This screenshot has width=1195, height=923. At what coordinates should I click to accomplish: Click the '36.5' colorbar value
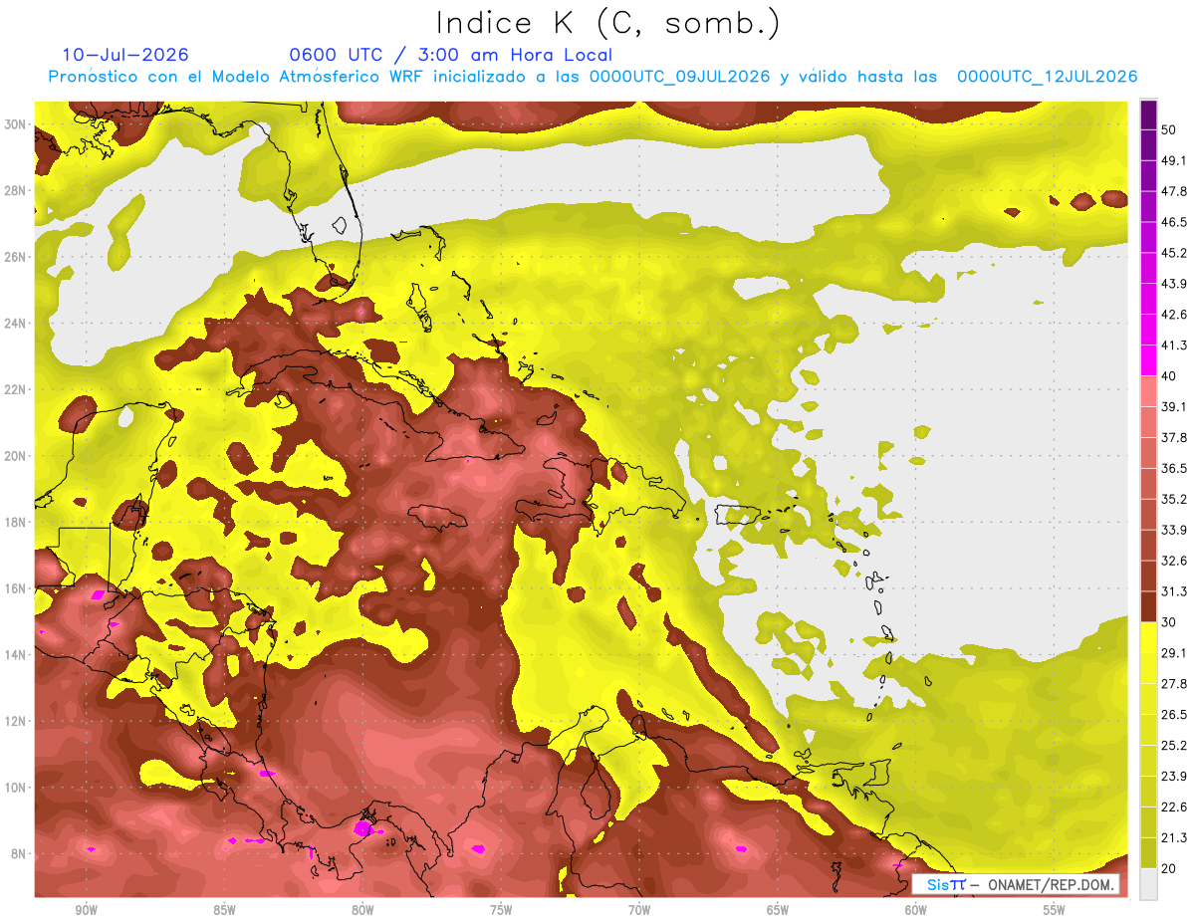(1173, 468)
